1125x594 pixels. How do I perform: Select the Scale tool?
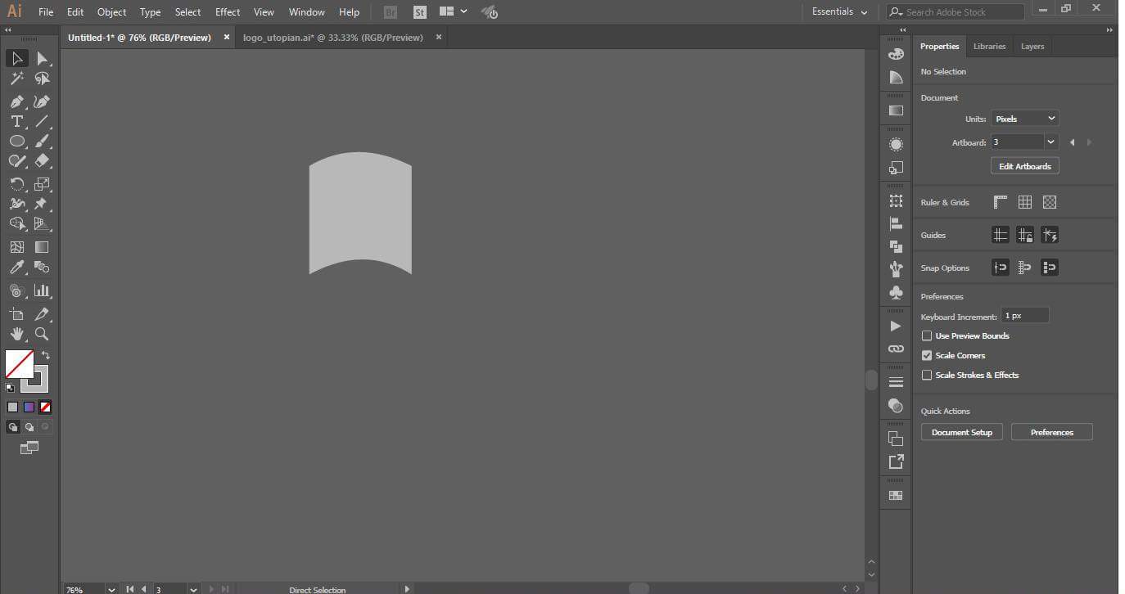tap(42, 184)
